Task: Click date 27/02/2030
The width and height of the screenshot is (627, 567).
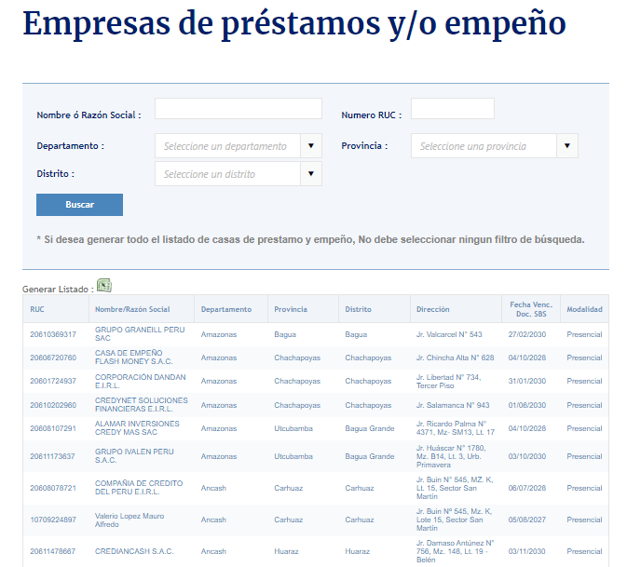Action: (527, 334)
